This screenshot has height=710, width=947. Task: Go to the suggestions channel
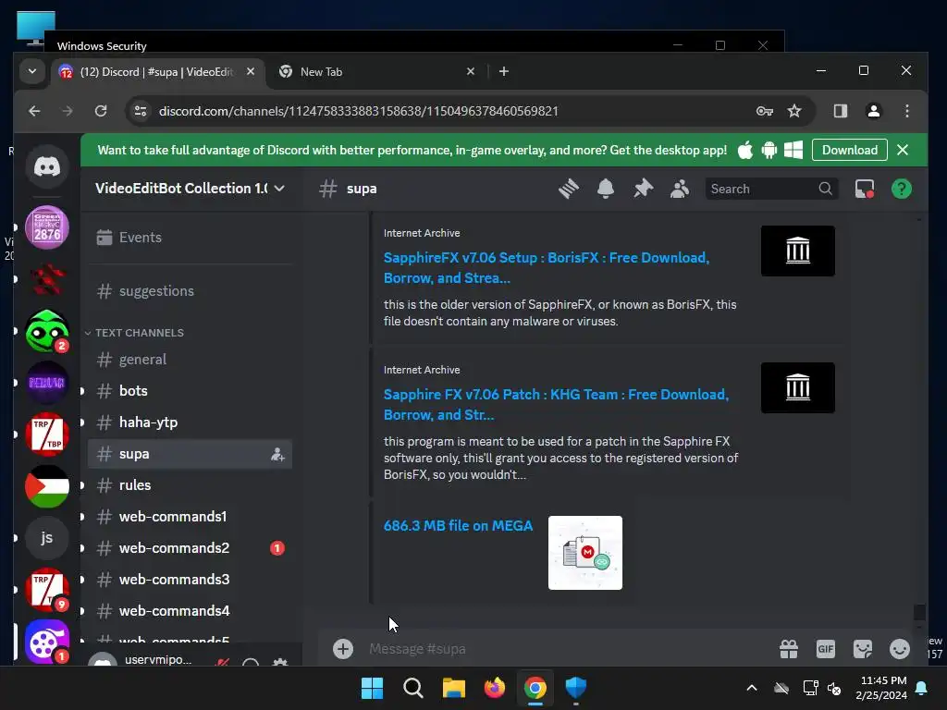pyautogui.click(x=191, y=291)
